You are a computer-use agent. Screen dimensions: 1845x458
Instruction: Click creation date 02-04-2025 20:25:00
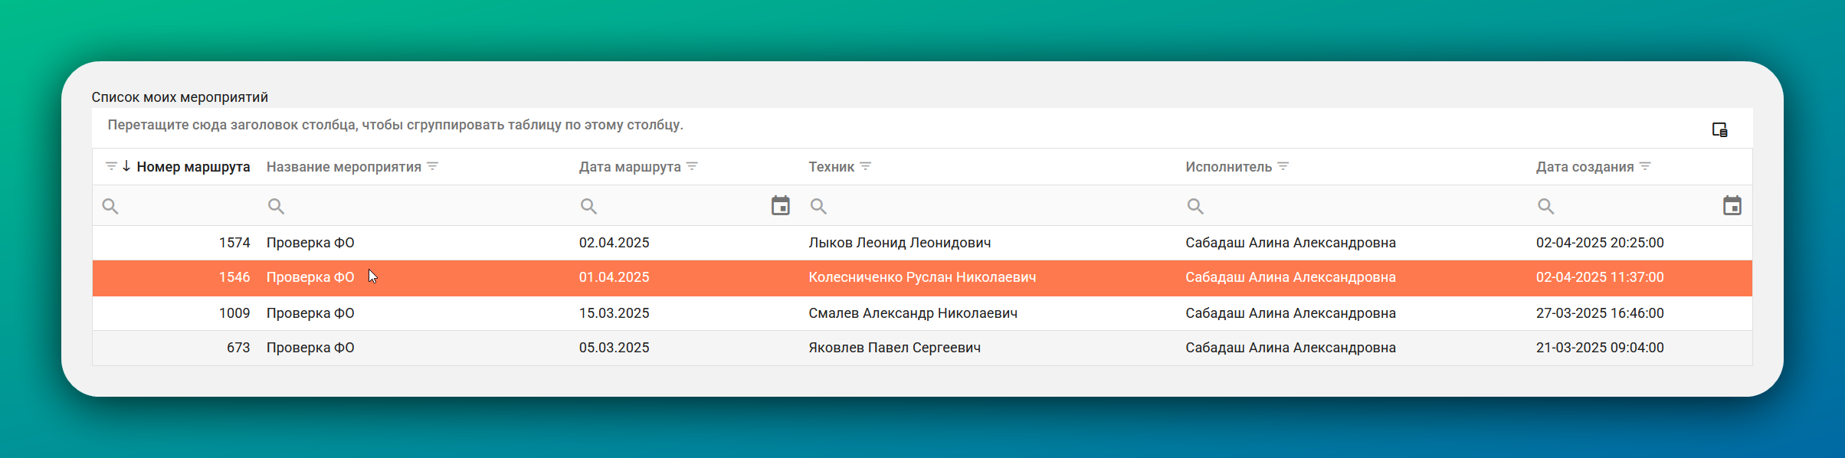pyautogui.click(x=1600, y=243)
